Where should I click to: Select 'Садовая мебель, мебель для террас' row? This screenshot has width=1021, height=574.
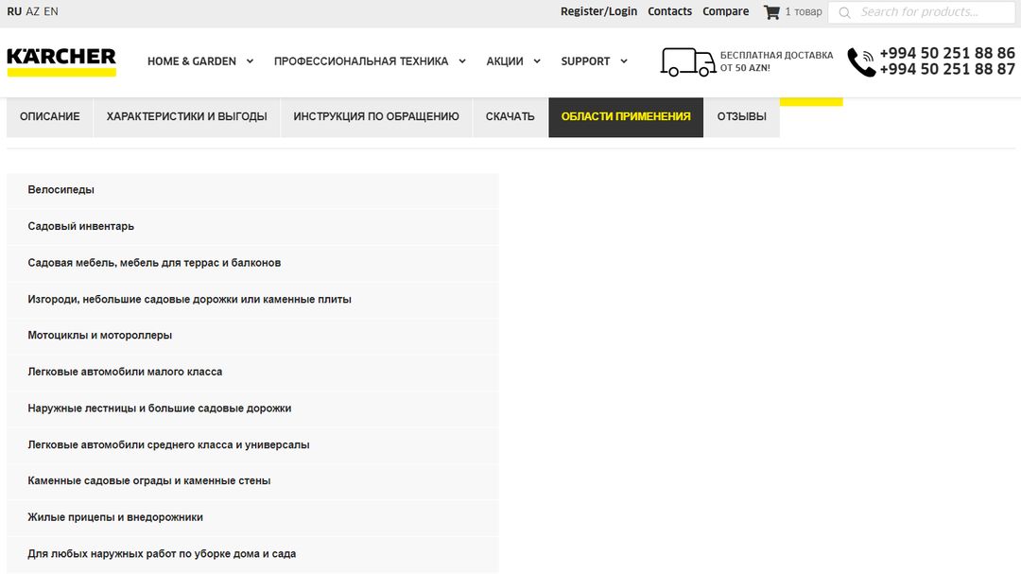pos(252,263)
